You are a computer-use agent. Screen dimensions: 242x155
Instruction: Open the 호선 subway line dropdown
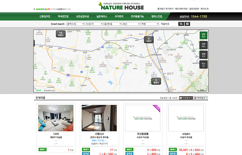(x=131, y=24)
